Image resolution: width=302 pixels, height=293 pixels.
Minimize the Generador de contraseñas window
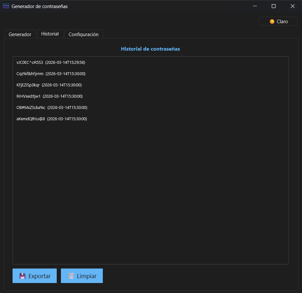tap(255, 6)
